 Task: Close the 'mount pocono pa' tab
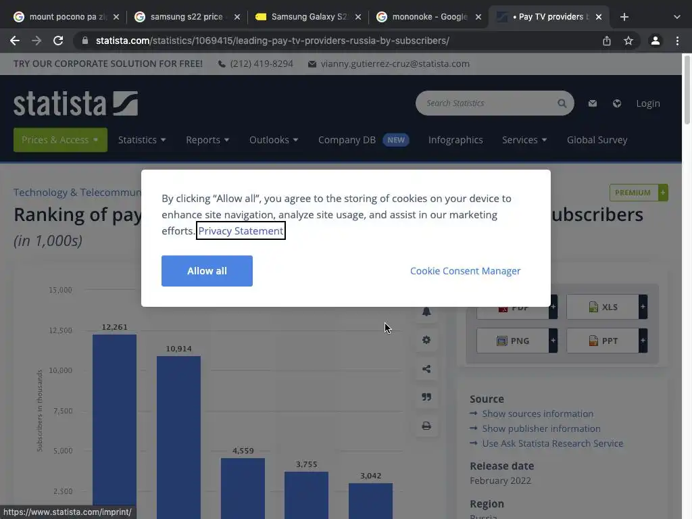(116, 17)
